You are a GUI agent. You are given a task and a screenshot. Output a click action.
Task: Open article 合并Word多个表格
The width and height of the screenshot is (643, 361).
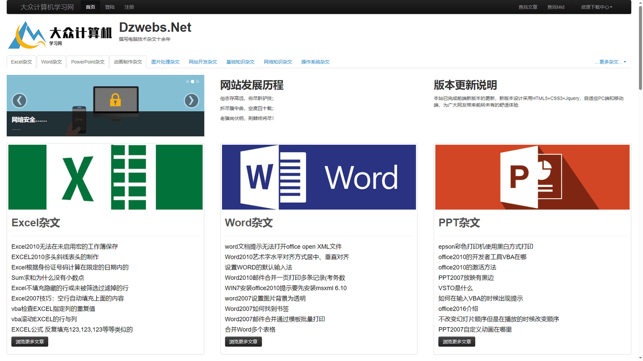point(250,329)
